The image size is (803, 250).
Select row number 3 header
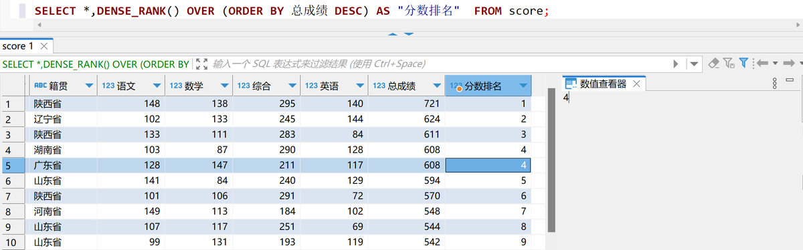click(13, 134)
